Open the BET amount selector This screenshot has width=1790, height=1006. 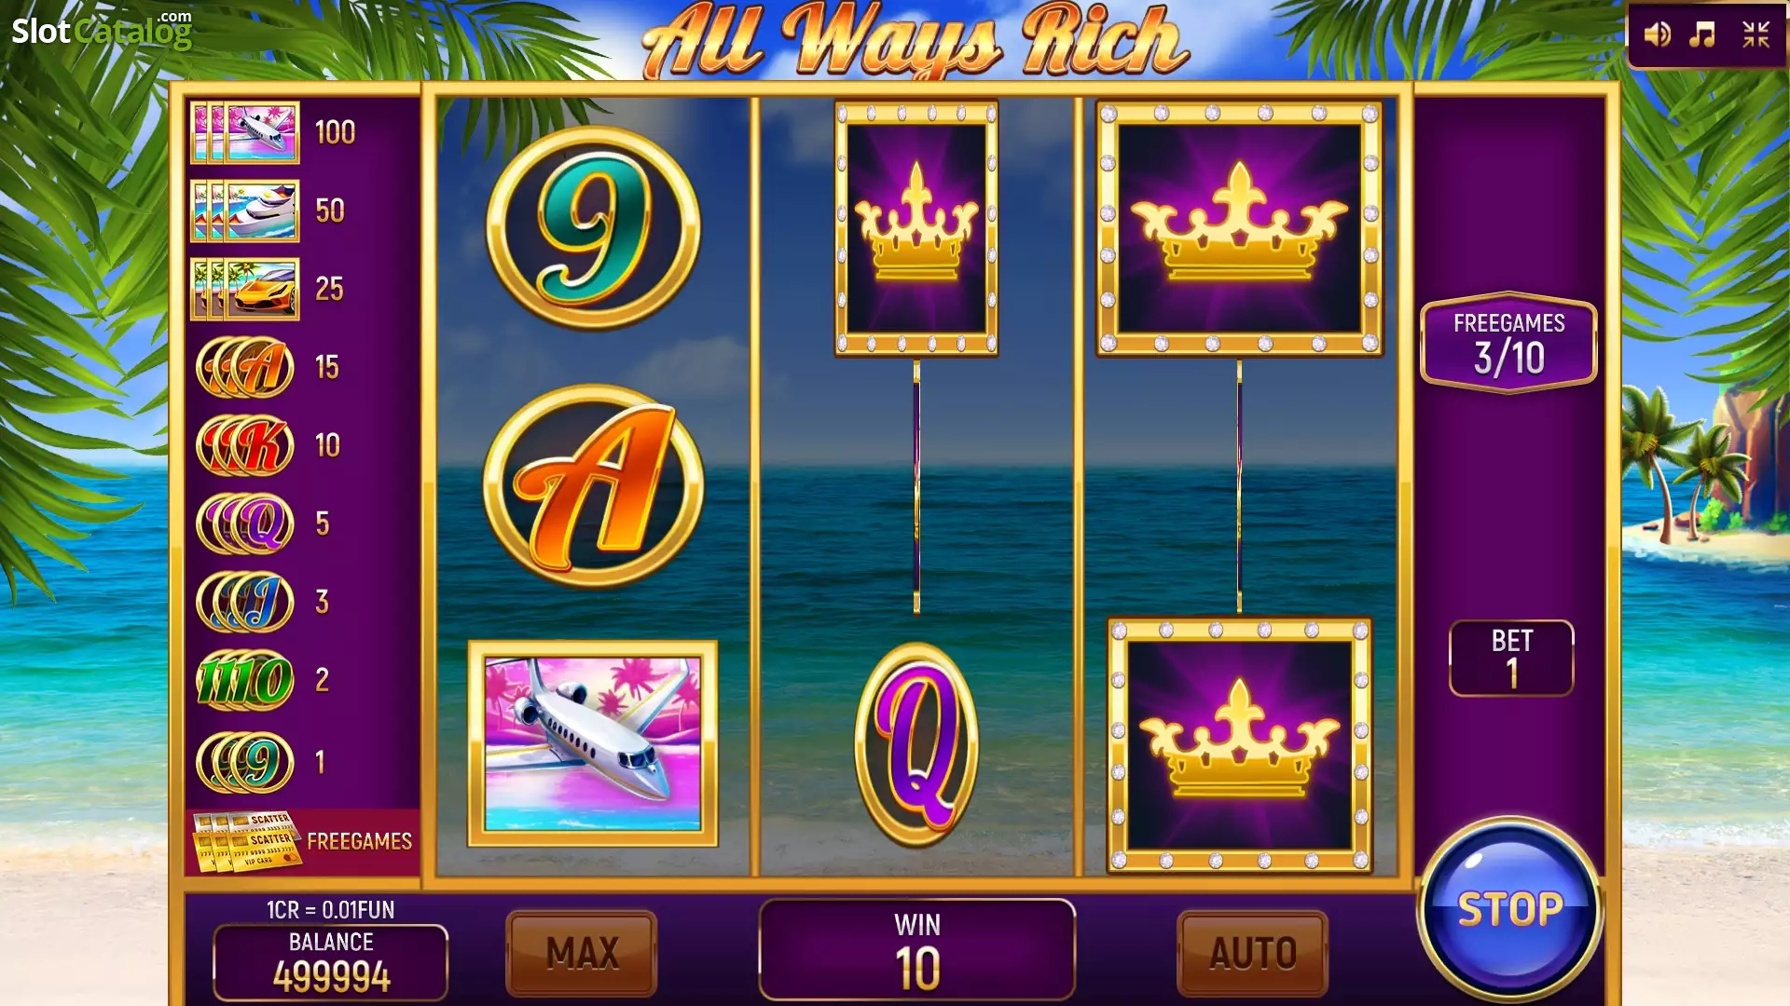pos(1511,658)
